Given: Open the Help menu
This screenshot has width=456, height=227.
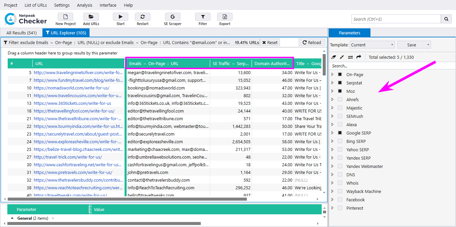Looking at the screenshot, I should 128,5.
